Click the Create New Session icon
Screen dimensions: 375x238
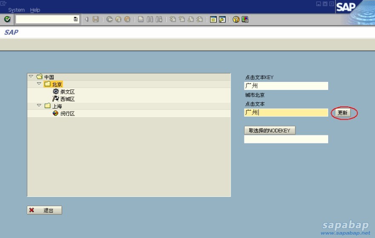click(x=213, y=20)
